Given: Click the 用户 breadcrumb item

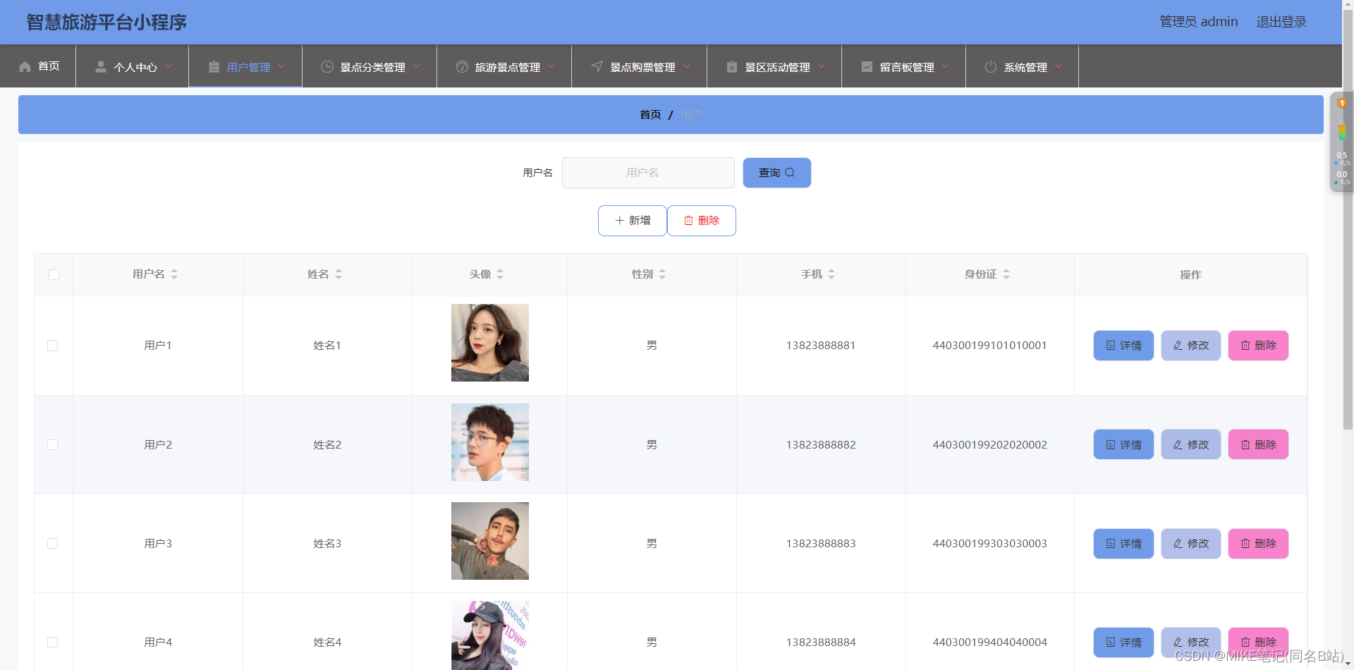Looking at the screenshot, I should (691, 115).
